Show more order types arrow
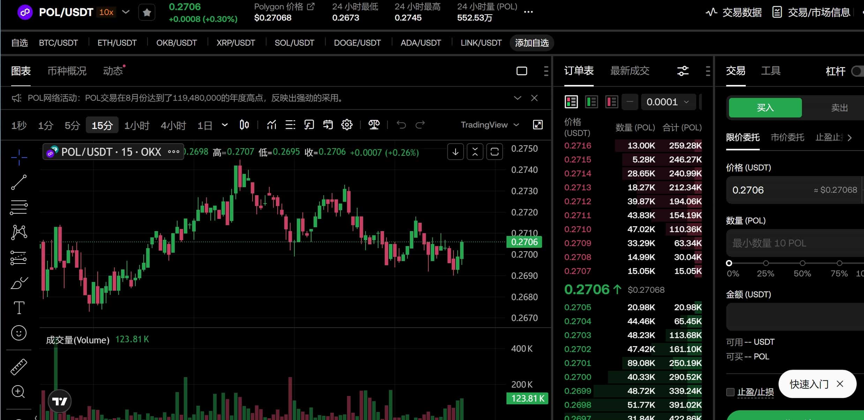The image size is (864, 420). tap(850, 138)
